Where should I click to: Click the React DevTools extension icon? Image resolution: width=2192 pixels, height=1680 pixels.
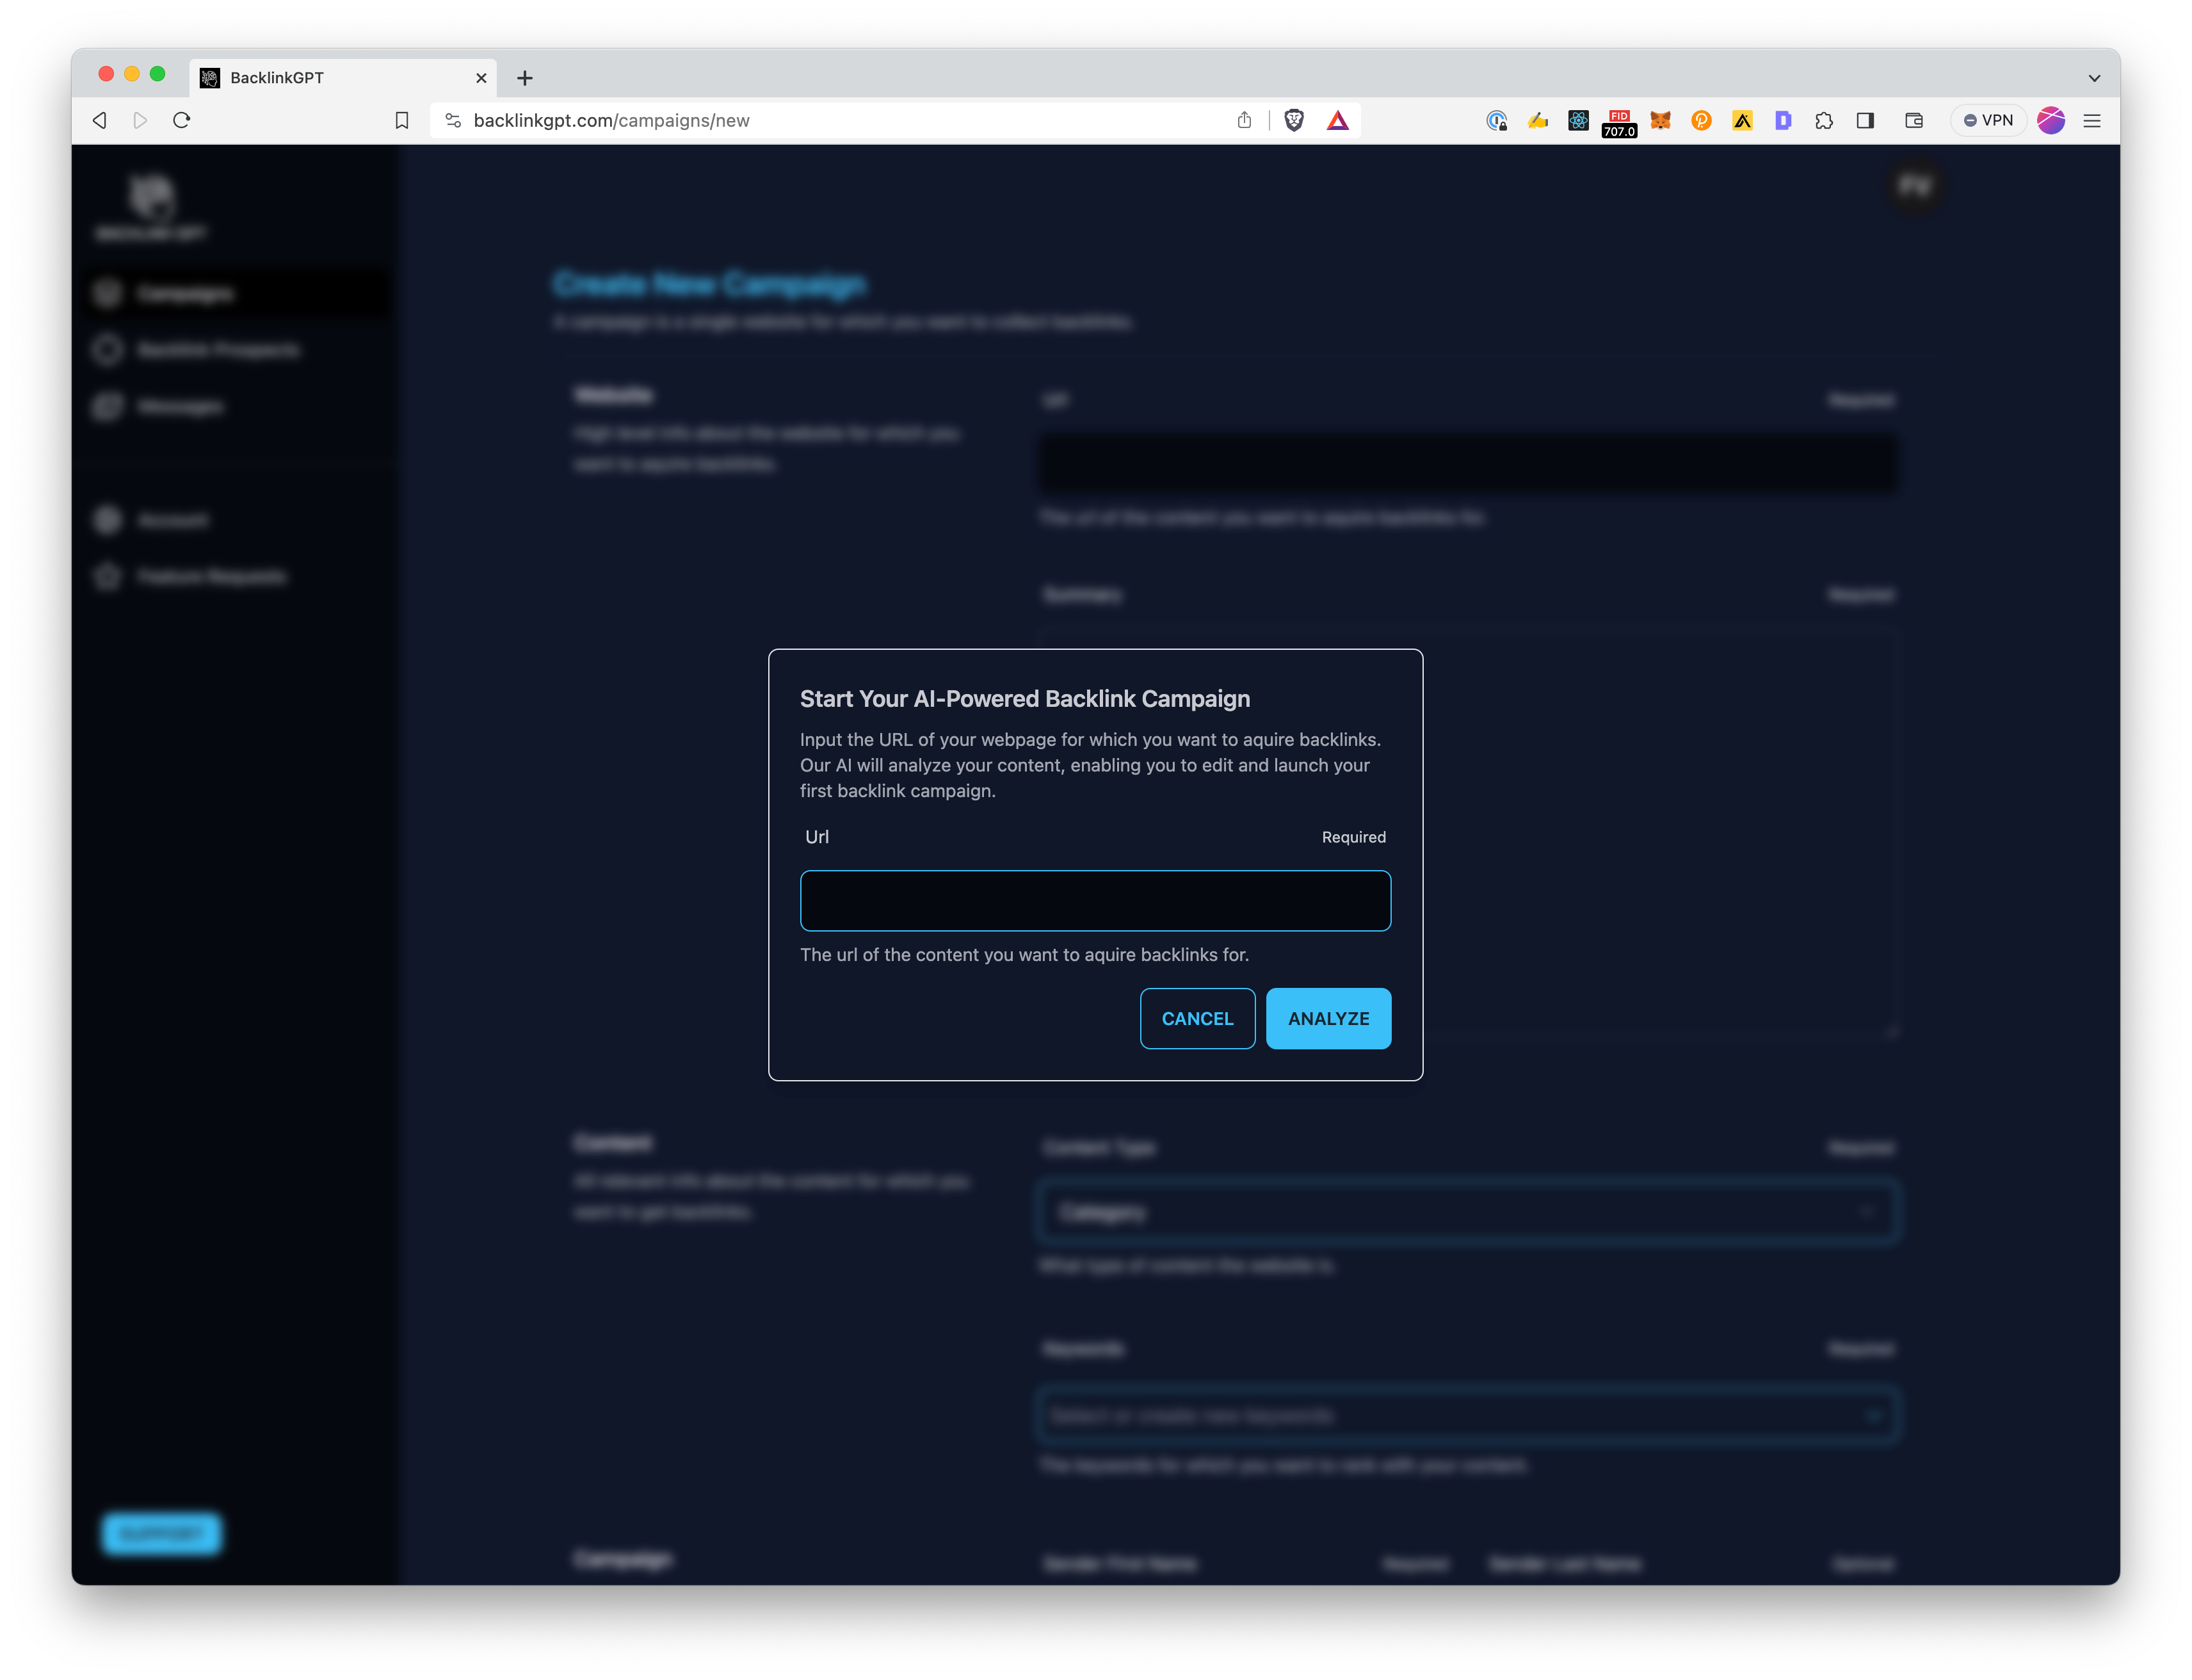coord(1578,120)
